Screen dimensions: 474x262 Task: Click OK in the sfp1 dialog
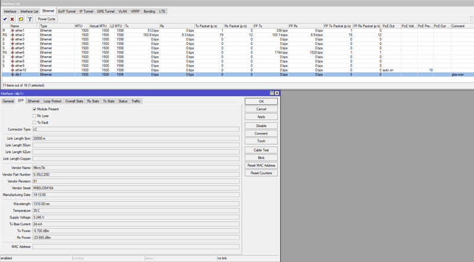point(261,101)
